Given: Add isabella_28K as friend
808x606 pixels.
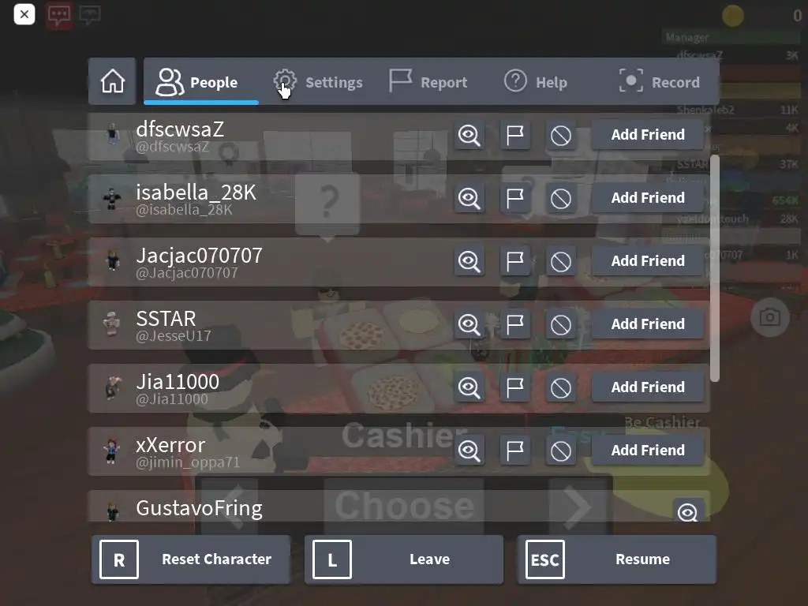Looking at the screenshot, I should [x=648, y=198].
